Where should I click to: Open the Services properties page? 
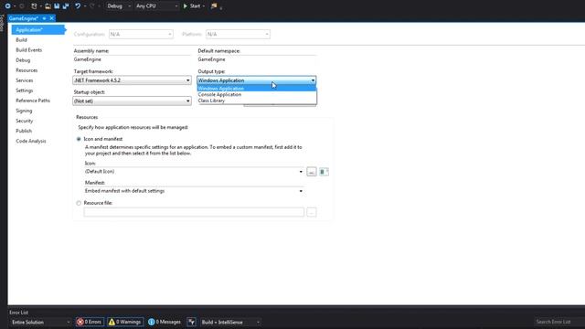pos(25,80)
